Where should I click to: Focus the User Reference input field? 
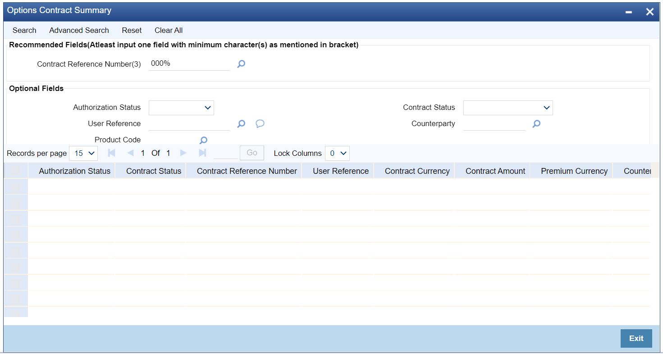point(189,123)
